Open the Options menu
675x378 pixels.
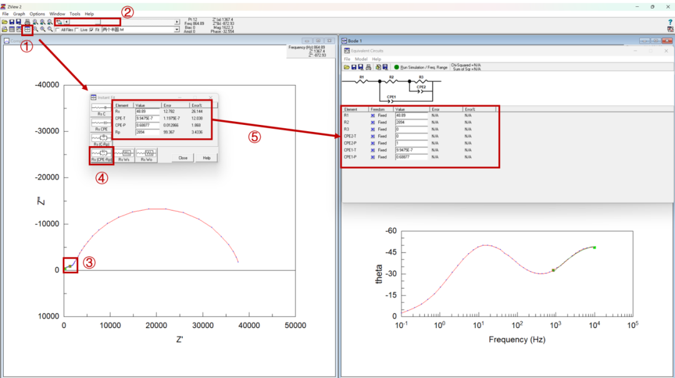point(37,14)
